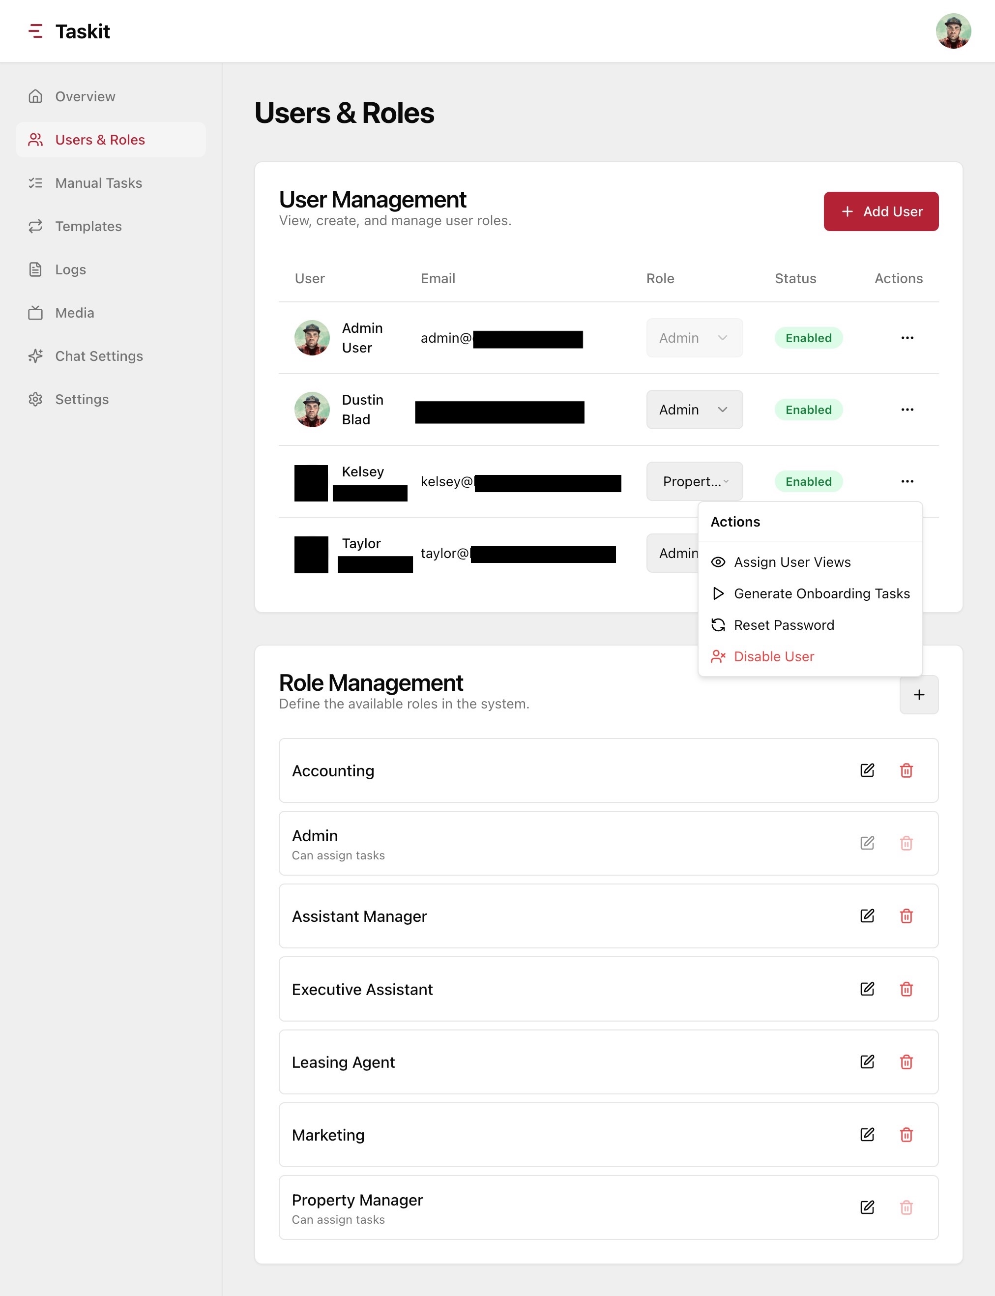Open the role dropdown for Dustin Blad
Image resolution: width=995 pixels, height=1296 pixels.
(694, 409)
